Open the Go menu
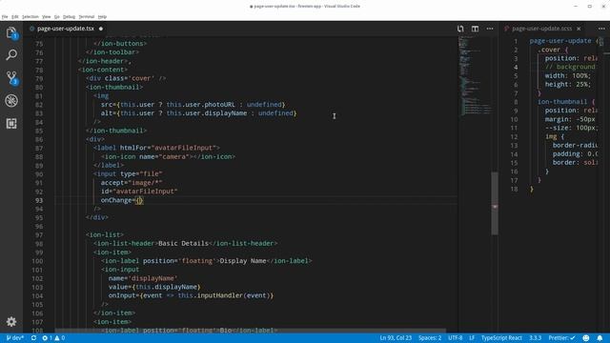Image resolution: width=610 pixels, height=343 pixels. (57, 17)
